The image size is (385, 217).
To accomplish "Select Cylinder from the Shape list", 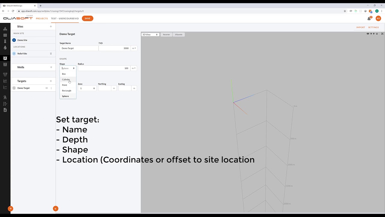I will tap(66, 80).
